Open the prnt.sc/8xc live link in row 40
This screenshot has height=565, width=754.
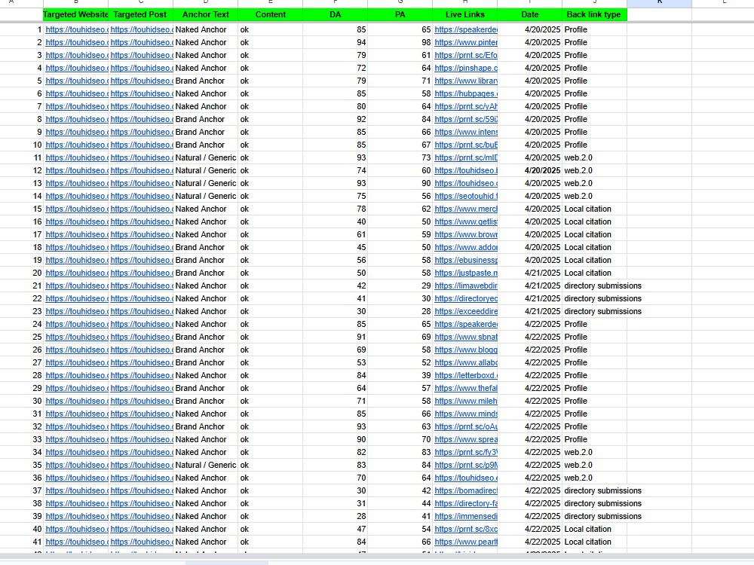pyautogui.click(x=466, y=529)
